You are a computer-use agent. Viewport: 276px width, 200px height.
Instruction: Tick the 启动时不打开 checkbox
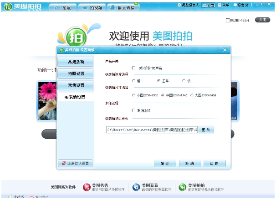tap(228, 20)
